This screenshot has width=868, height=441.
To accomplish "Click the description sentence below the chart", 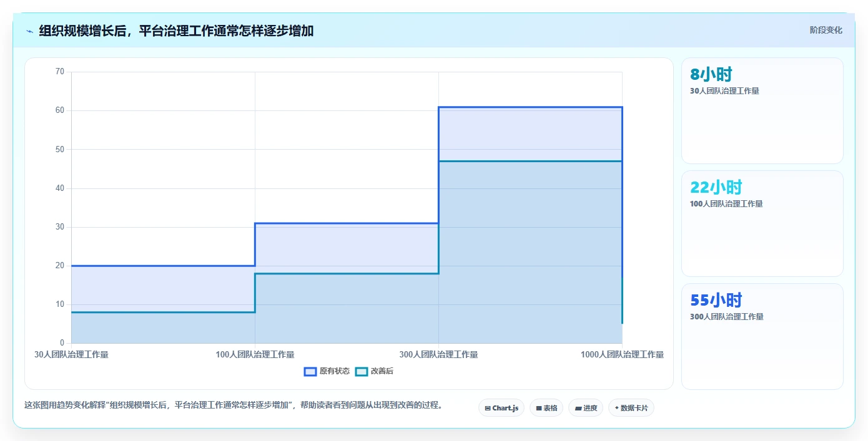I will click(234, 405).
